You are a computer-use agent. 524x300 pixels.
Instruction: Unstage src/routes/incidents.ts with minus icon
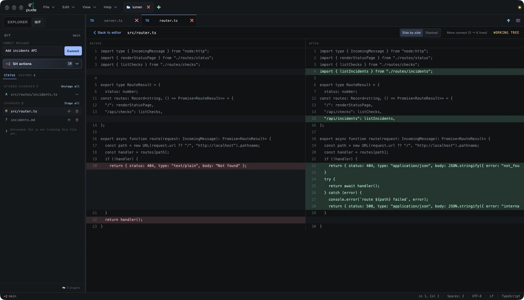pyautogui.click(x=77, y=94)
